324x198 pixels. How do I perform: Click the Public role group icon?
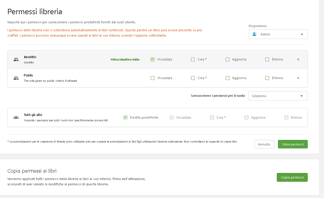coord(16,78)
